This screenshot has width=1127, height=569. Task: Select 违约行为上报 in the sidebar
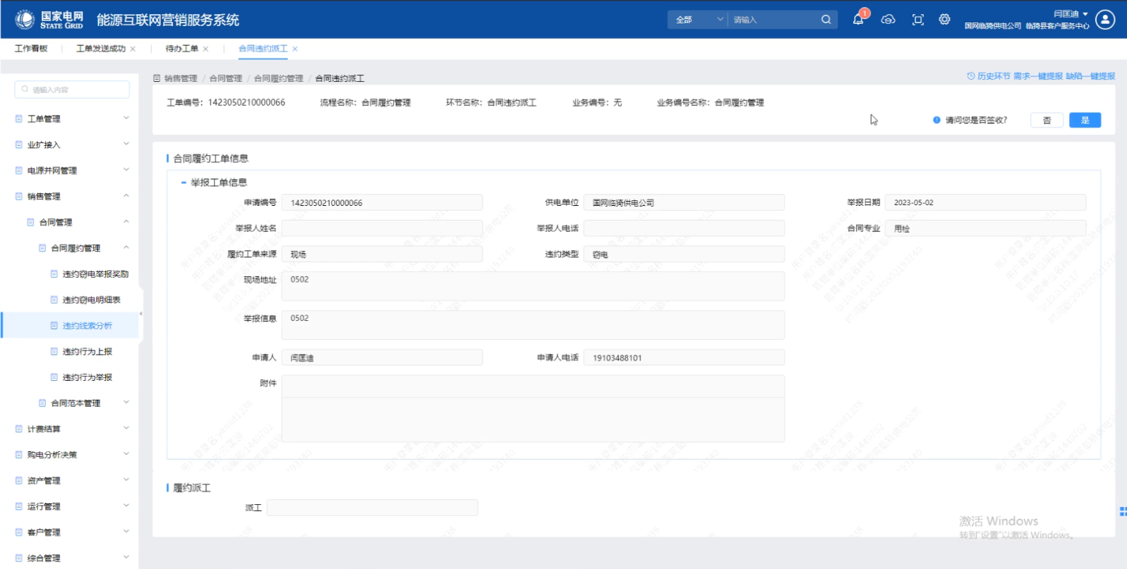87,351
